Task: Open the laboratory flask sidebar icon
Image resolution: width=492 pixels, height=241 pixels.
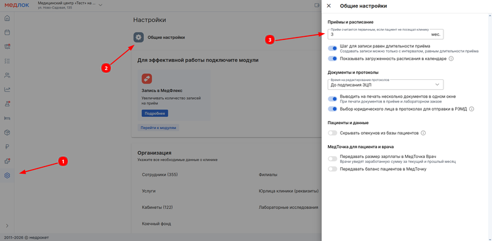Action: [7, 104]
